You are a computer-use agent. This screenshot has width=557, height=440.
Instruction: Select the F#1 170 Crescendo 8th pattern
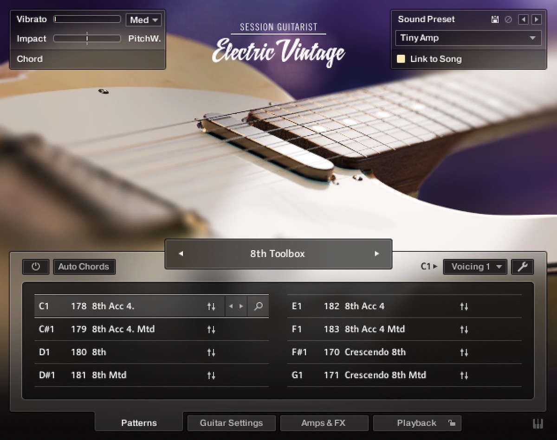(404, 352)
